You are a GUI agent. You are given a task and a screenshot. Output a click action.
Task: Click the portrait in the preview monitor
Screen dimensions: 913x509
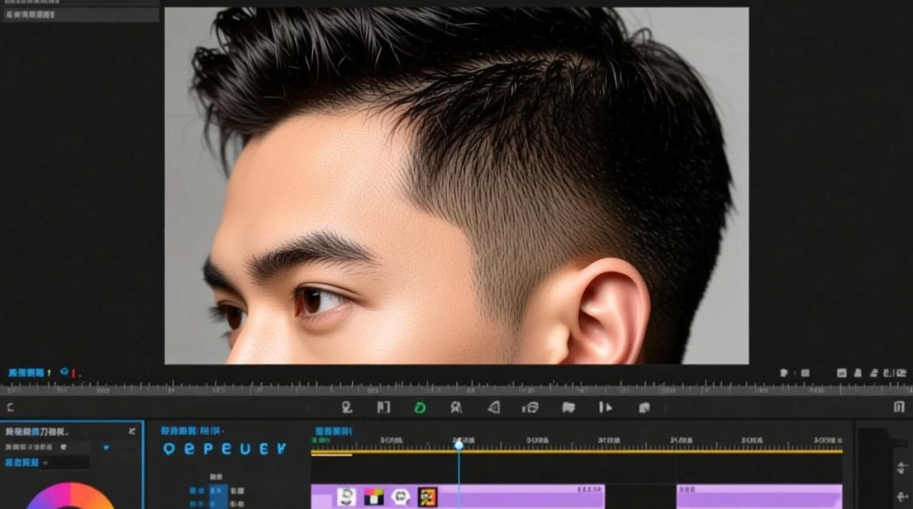coord(456,185)
